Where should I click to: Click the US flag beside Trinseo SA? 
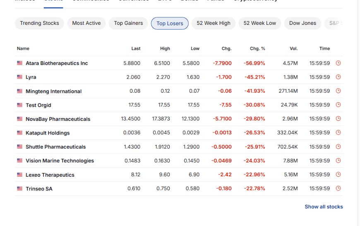click(20, 189)
